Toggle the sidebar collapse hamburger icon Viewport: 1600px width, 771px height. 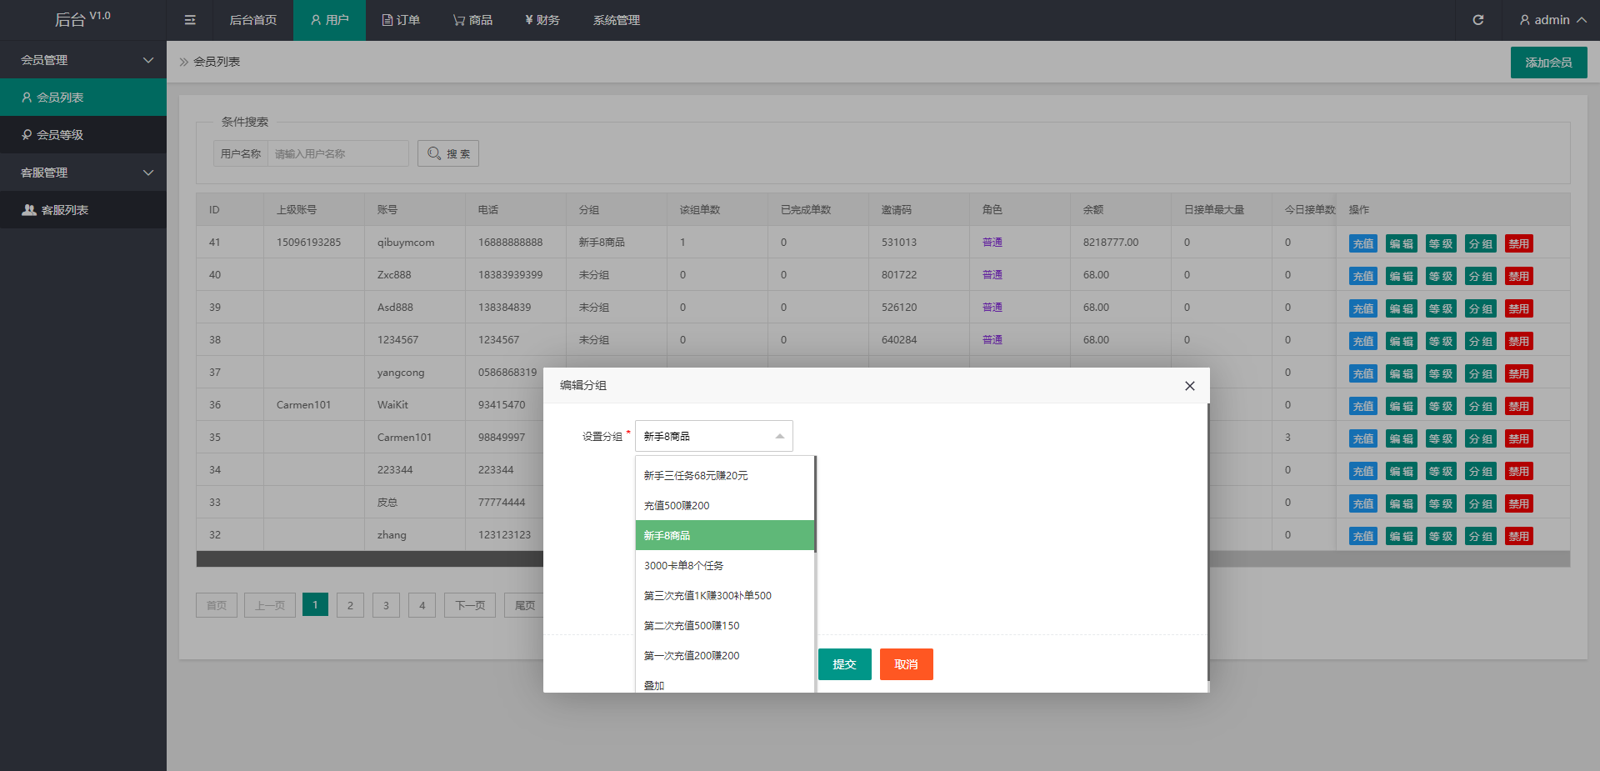coord(190,20)
